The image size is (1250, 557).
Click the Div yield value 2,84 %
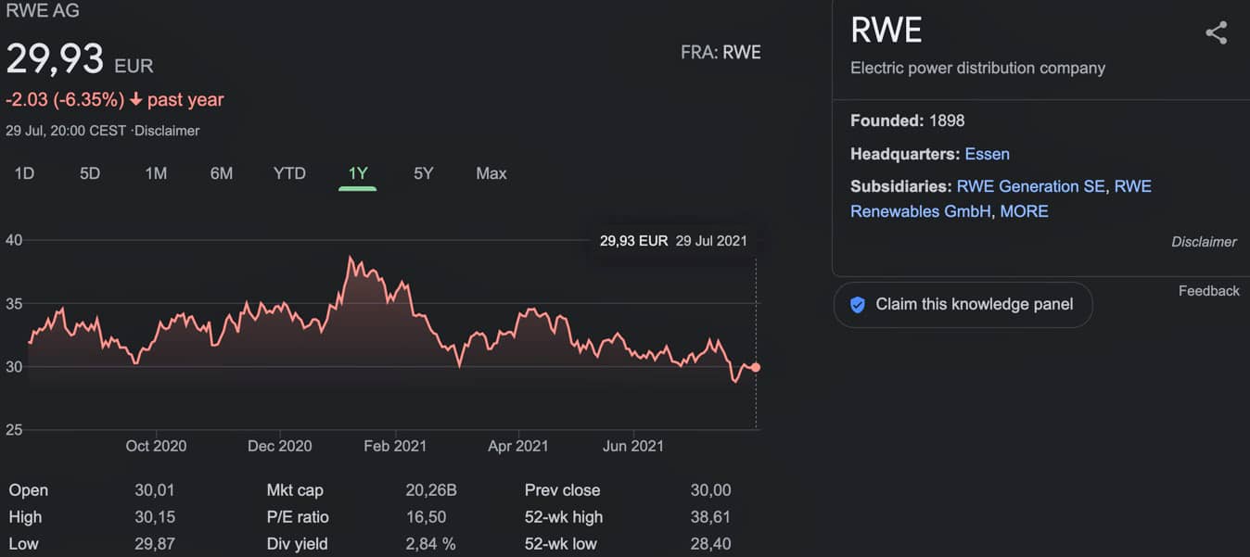430,544
